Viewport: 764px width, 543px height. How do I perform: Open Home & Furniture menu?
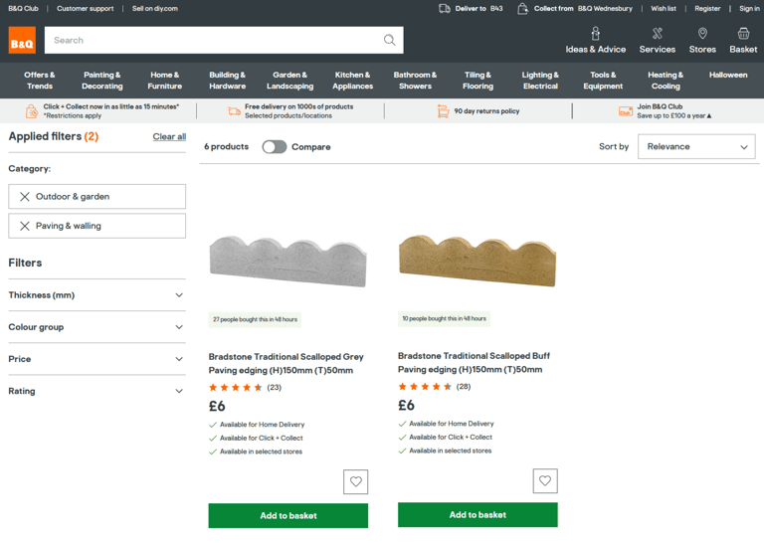[x=165, y=81]
